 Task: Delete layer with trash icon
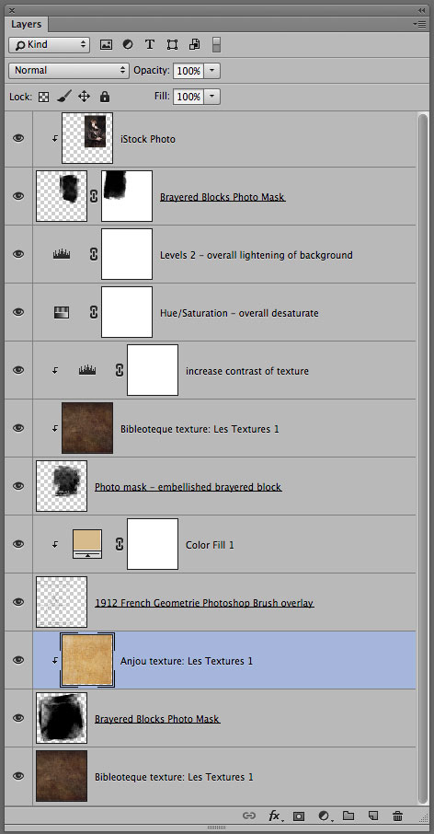397,816
